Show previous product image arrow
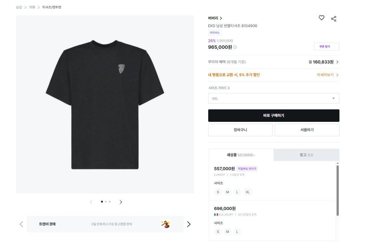 [x=91, y=202]
